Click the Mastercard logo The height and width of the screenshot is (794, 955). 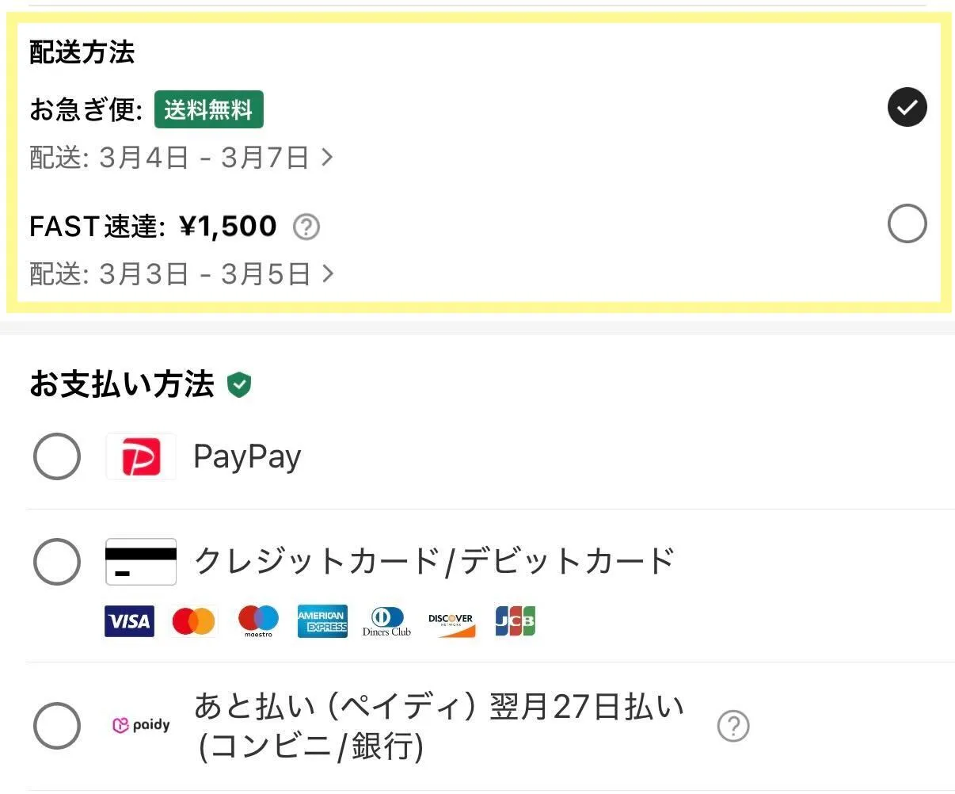pyautogui.click(x=193, y=622)
